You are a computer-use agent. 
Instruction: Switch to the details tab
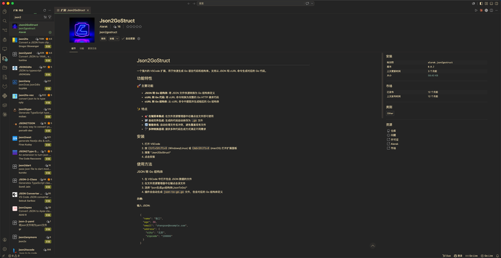73,49
